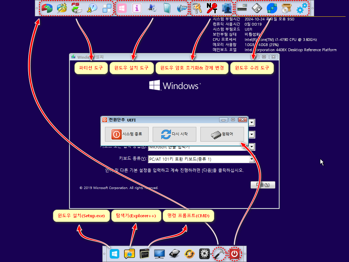Open the bunch-of-keys password tool icon
The width and height of the screenshot is (349, 262).
[197, 8]
